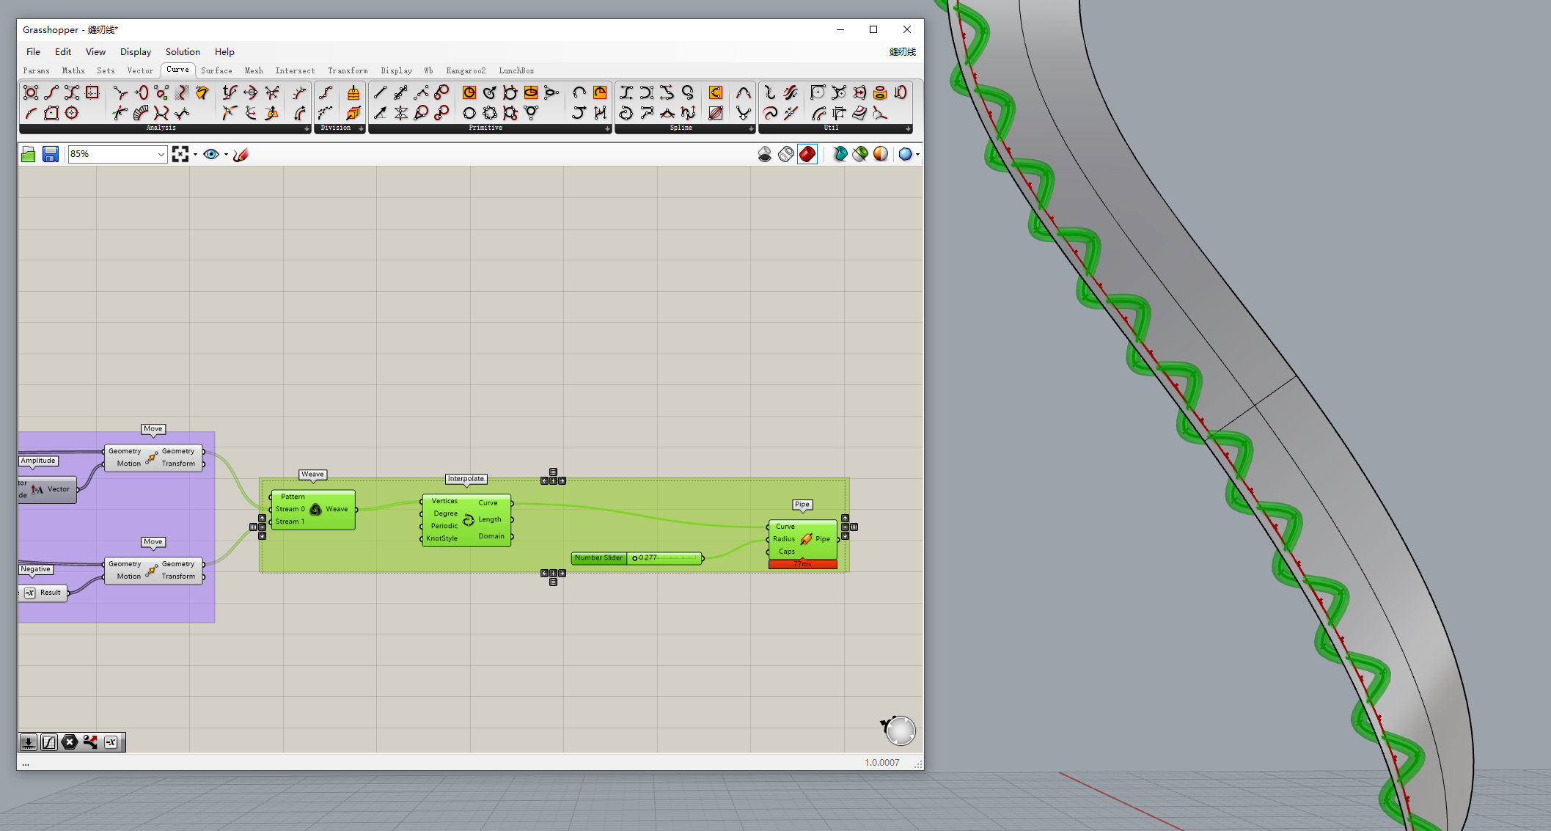The image size is (1551, 831).
Task: Enable shaded preview mode
Action: (x=807, y=154)
